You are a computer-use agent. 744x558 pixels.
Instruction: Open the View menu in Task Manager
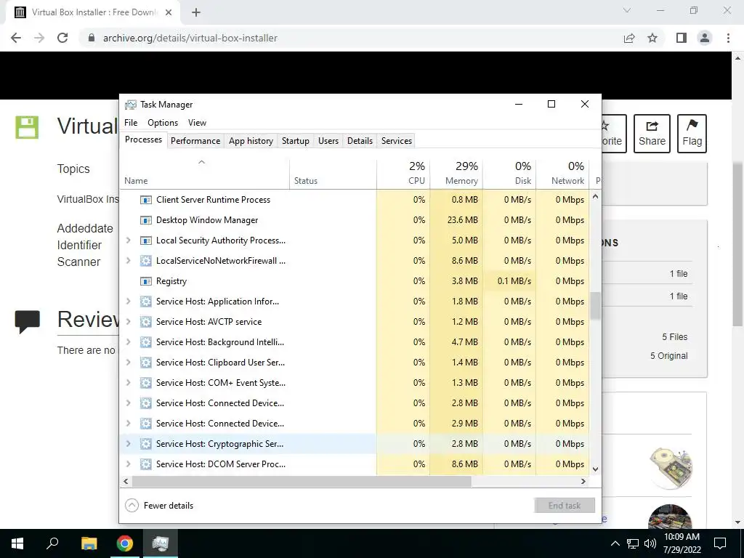click(x=197, y=123)
